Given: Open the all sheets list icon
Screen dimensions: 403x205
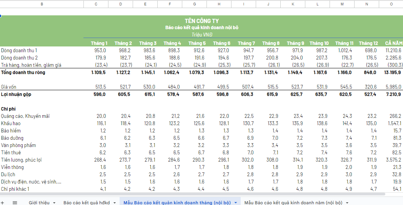Looking at the screenshot, I should coord(15,202).
